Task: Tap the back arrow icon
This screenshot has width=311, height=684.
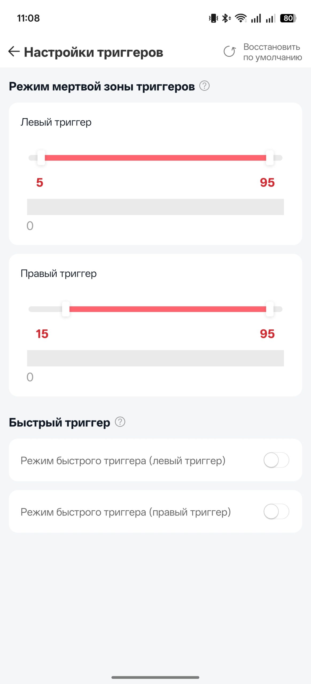Action: [x=14, y=51]
